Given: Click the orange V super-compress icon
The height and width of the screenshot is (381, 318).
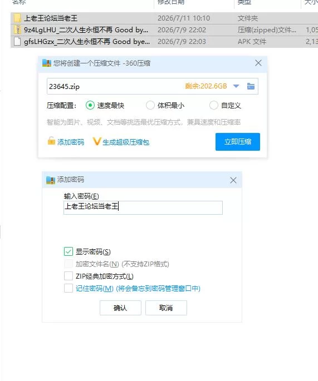Looking at the screenshot, I should point(96,141).
